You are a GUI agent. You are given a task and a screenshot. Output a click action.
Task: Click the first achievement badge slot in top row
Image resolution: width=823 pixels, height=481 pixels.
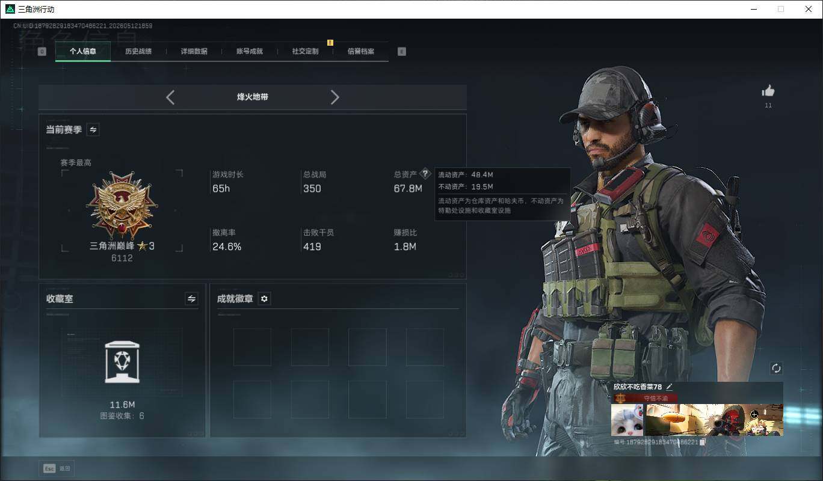tap(252, 347)
